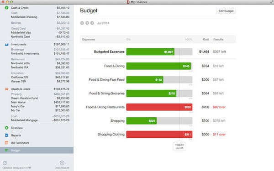
Task: Click the red Shopping:Clothing bar
Action: (159, 135)
